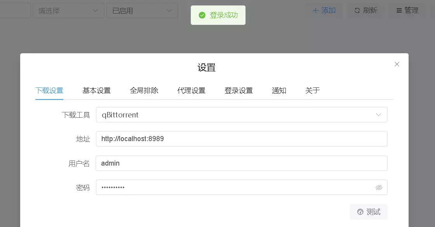Click the plus icon beside 添加
The width and height of the screenshot is (435, 227).
point(315,10)
